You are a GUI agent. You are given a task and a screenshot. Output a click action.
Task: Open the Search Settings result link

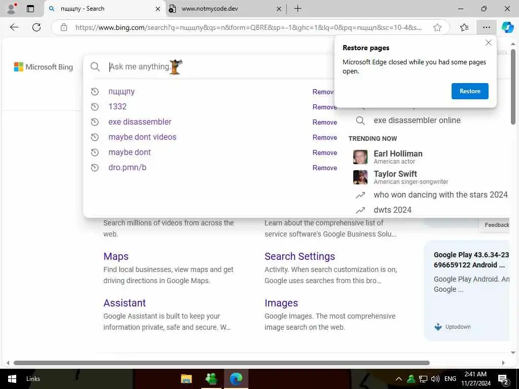tap(300, 256)
